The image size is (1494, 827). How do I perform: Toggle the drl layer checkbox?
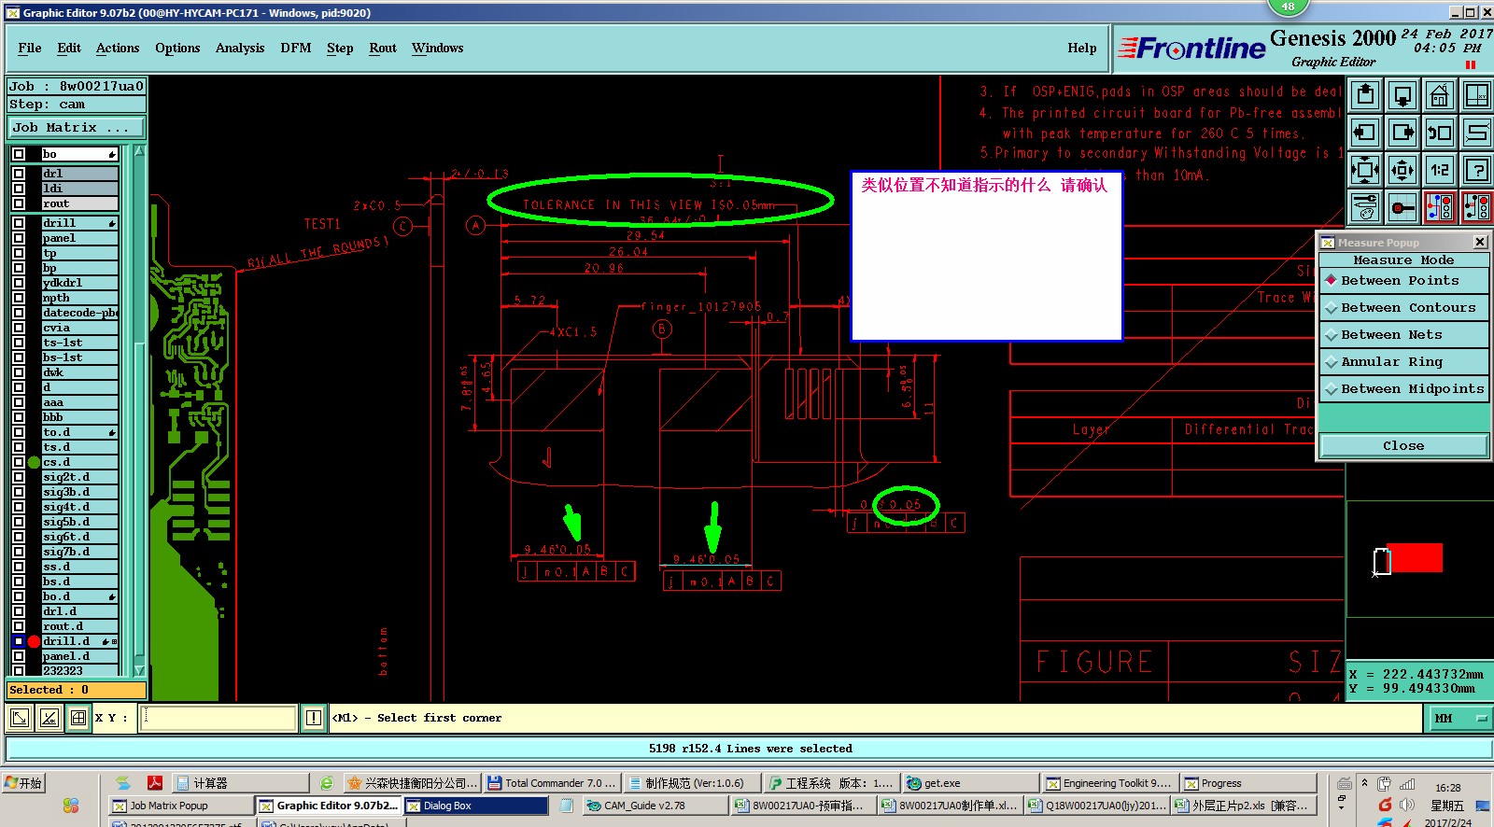click(19, 174)
